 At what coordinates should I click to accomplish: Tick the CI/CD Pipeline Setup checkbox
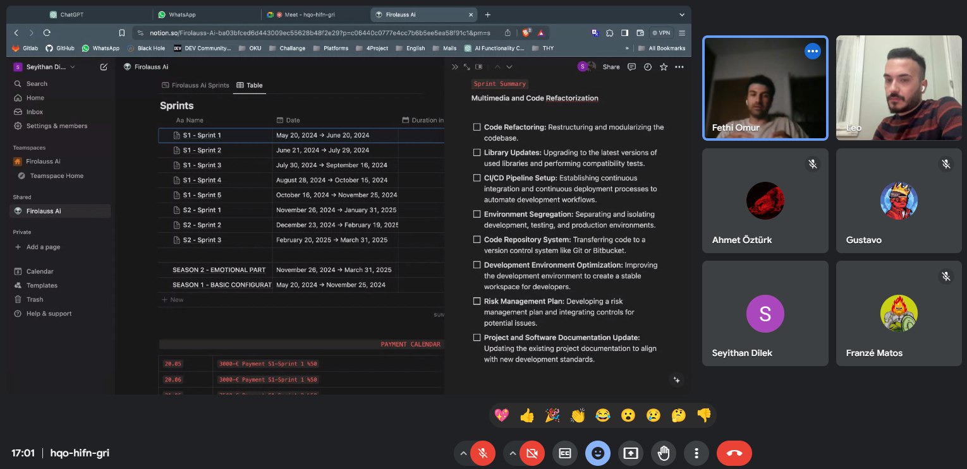click(x=477, y=178)
